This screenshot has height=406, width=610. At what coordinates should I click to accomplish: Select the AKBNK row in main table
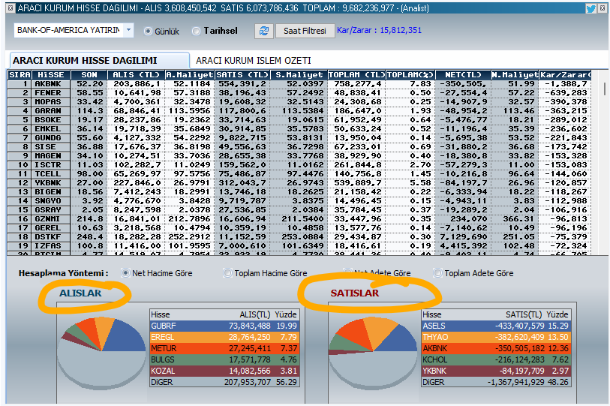click(299, 84)
